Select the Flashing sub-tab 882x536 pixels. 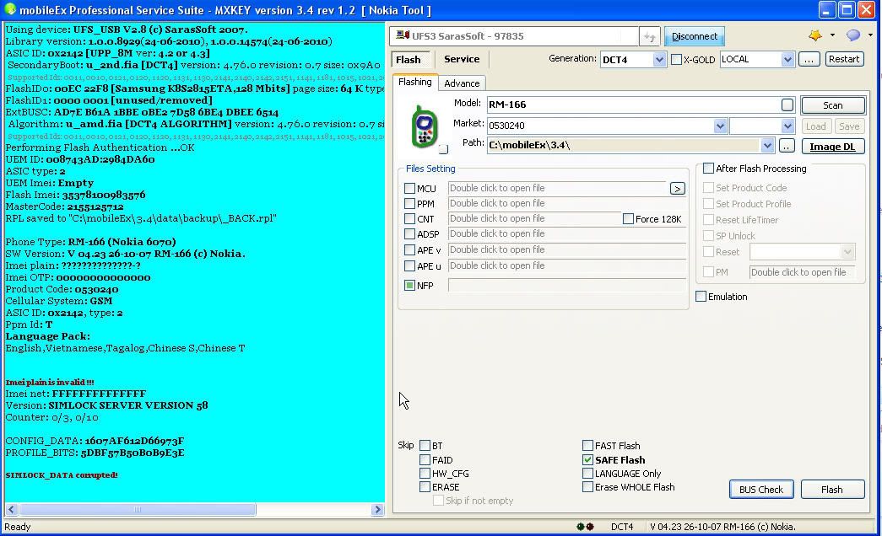(415, 82)
